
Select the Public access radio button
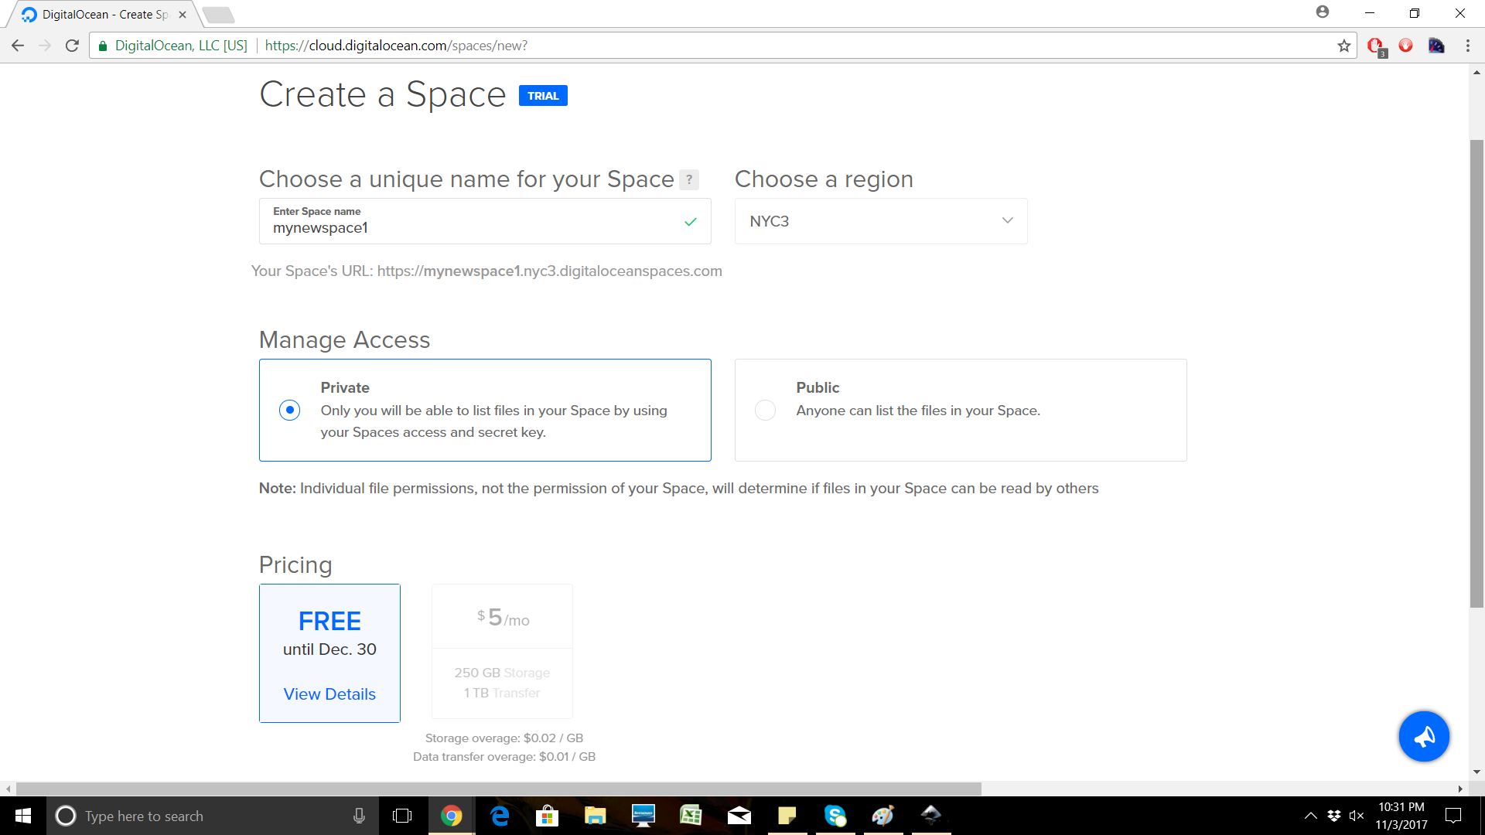[765, 410]
